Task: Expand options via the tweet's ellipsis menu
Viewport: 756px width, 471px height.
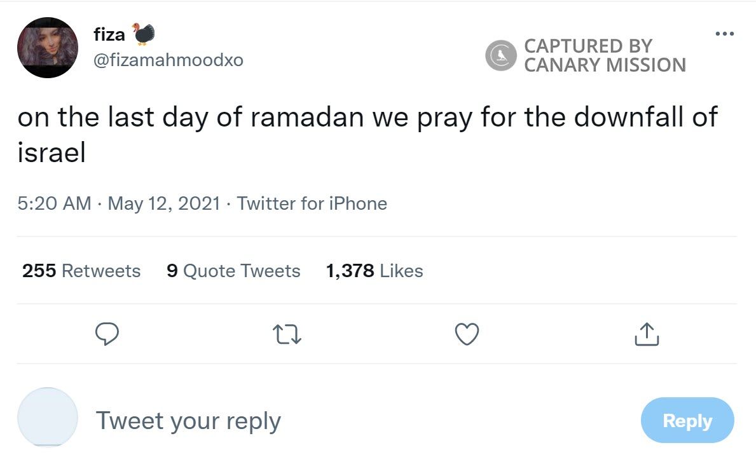Action: 724,33
